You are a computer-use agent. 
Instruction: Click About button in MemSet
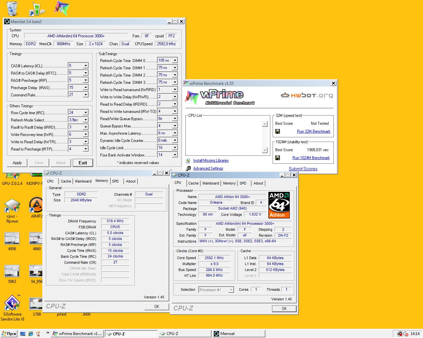coord(61,163)
